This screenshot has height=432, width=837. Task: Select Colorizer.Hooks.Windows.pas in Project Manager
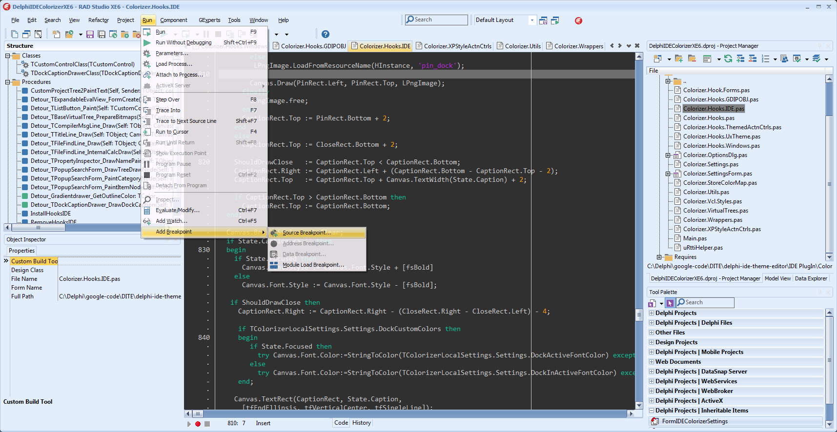(721, 146)
